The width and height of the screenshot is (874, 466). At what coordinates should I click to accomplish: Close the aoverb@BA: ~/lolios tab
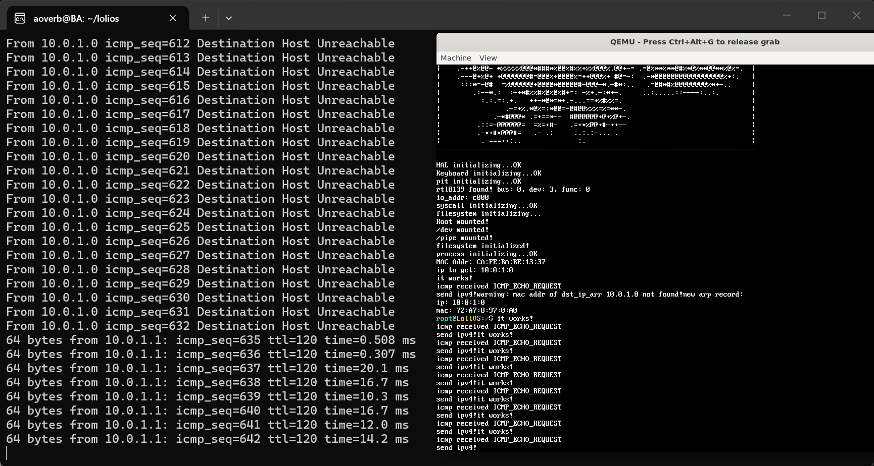173,18
